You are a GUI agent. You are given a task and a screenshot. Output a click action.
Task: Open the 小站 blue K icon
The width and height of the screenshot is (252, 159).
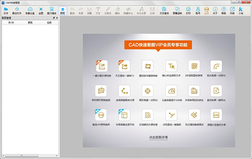pyautogui.click(x=241, y=11)
